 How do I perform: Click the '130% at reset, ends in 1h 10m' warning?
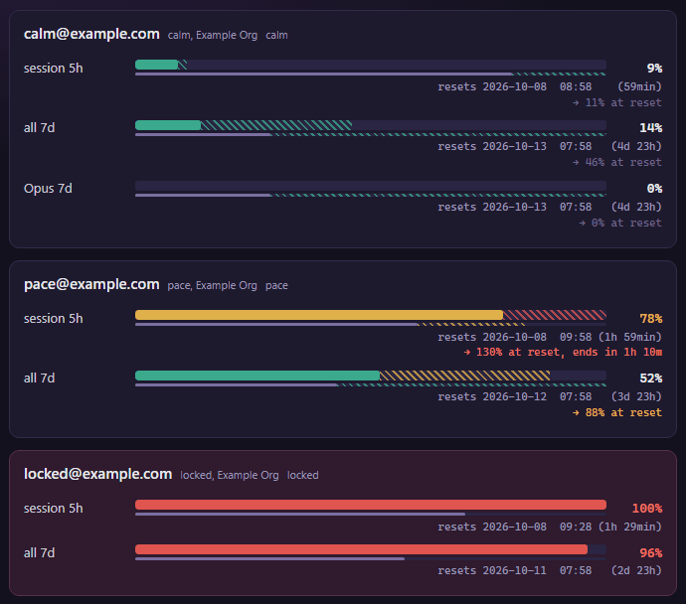click(563, 352)
